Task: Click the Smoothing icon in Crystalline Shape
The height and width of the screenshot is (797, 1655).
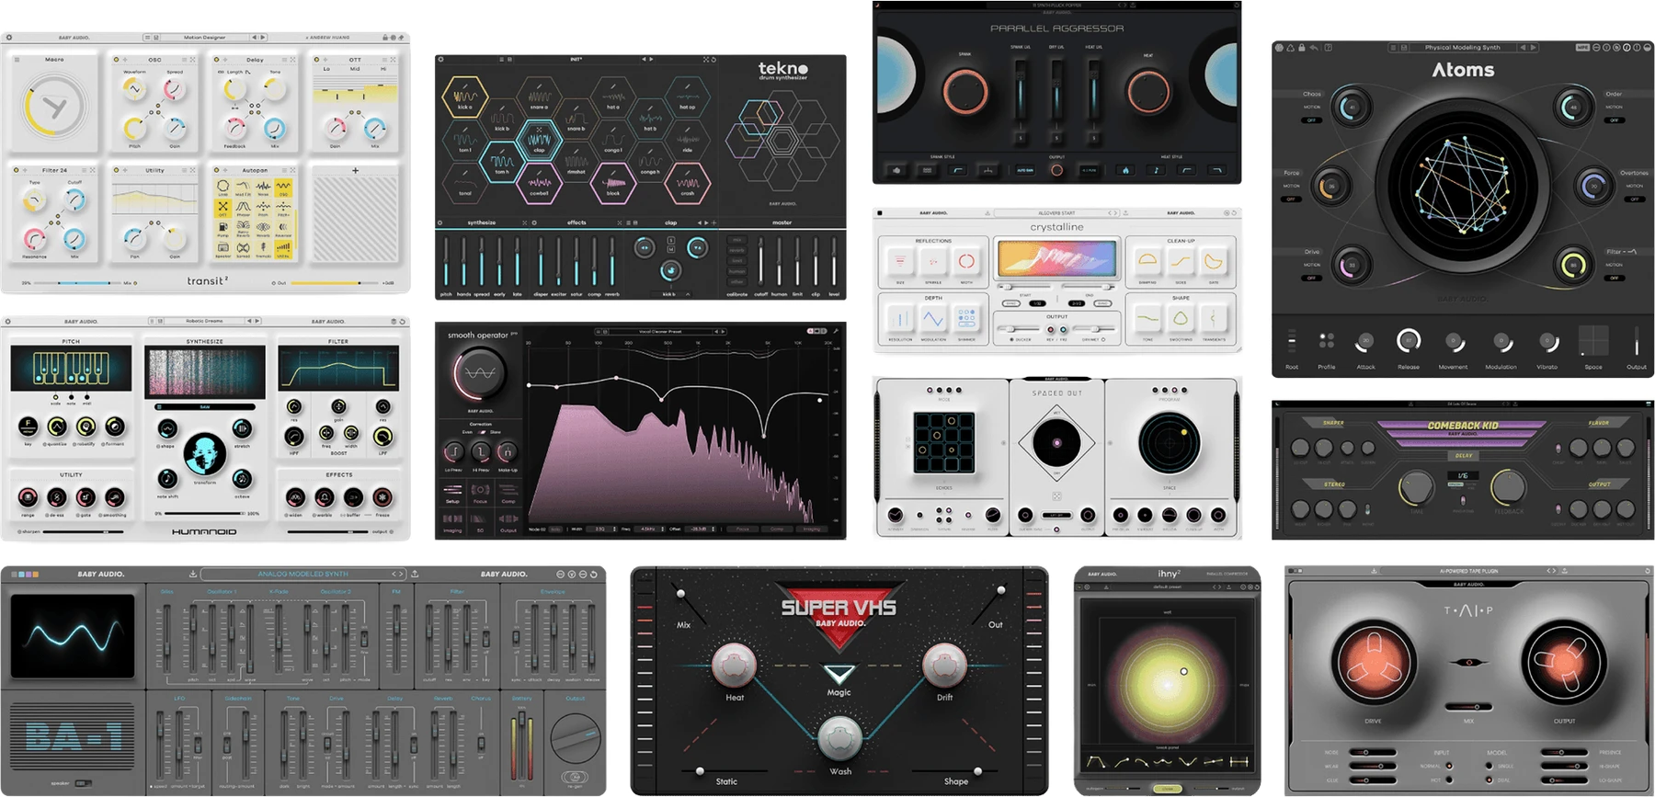Action: point(1181,318)
